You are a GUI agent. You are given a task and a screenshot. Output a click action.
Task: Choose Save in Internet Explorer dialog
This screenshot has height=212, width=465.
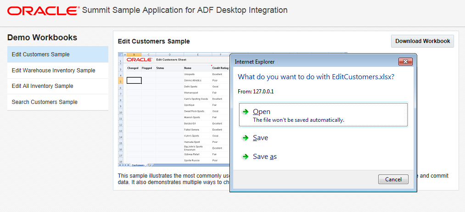coord(260,138)
